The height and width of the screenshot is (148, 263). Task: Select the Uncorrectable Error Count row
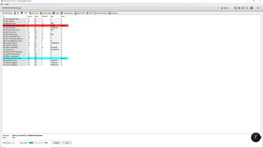click(x=35, y=41)
